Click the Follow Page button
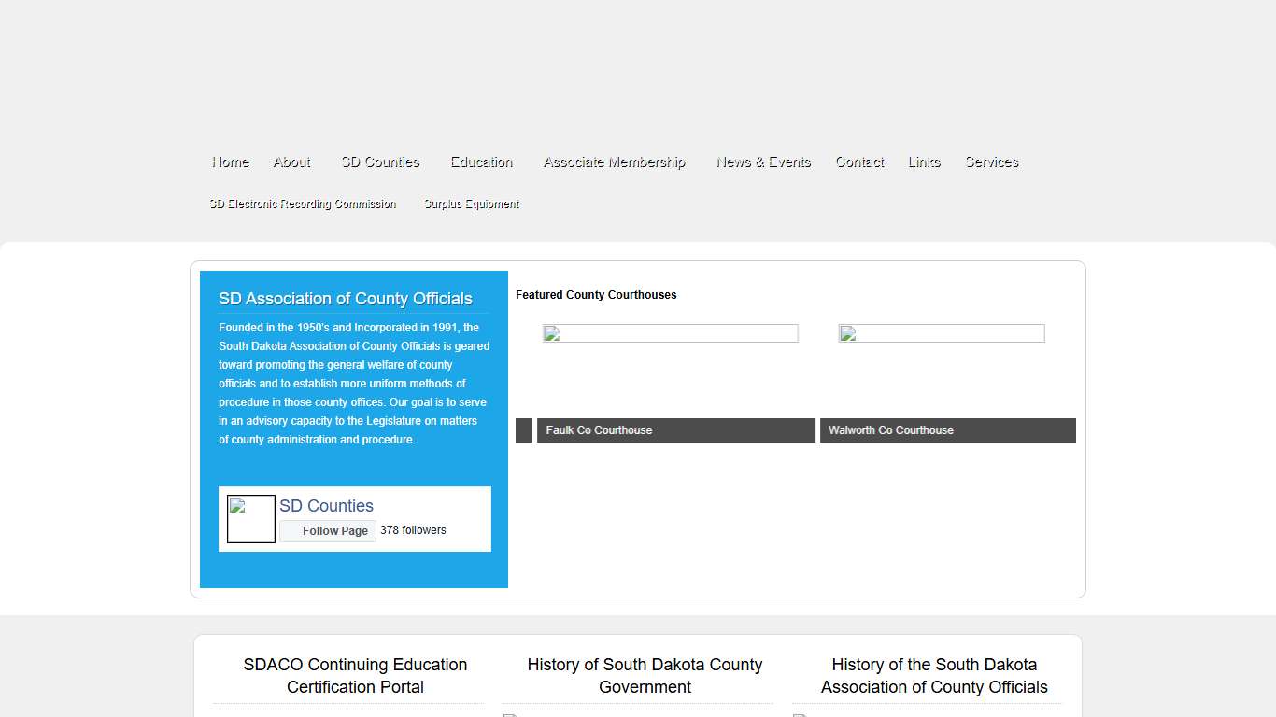Image resolution: width=1276 pixels, height=717 pixels. [327, 530]
